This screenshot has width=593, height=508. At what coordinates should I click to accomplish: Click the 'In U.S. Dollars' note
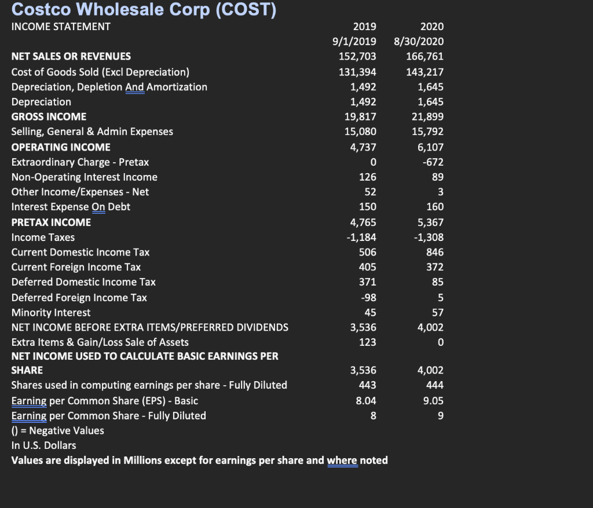click(x=43, y=445)
